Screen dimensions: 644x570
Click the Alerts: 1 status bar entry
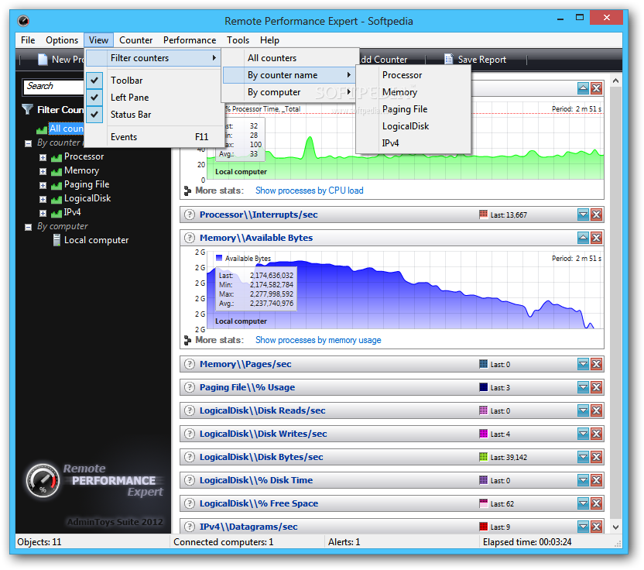coord(344,542)
